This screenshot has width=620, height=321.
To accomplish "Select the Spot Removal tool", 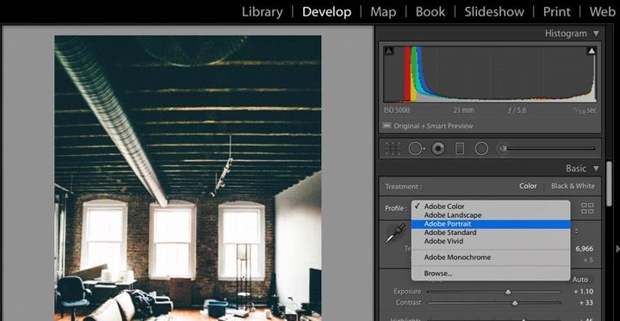I will 417,149.
